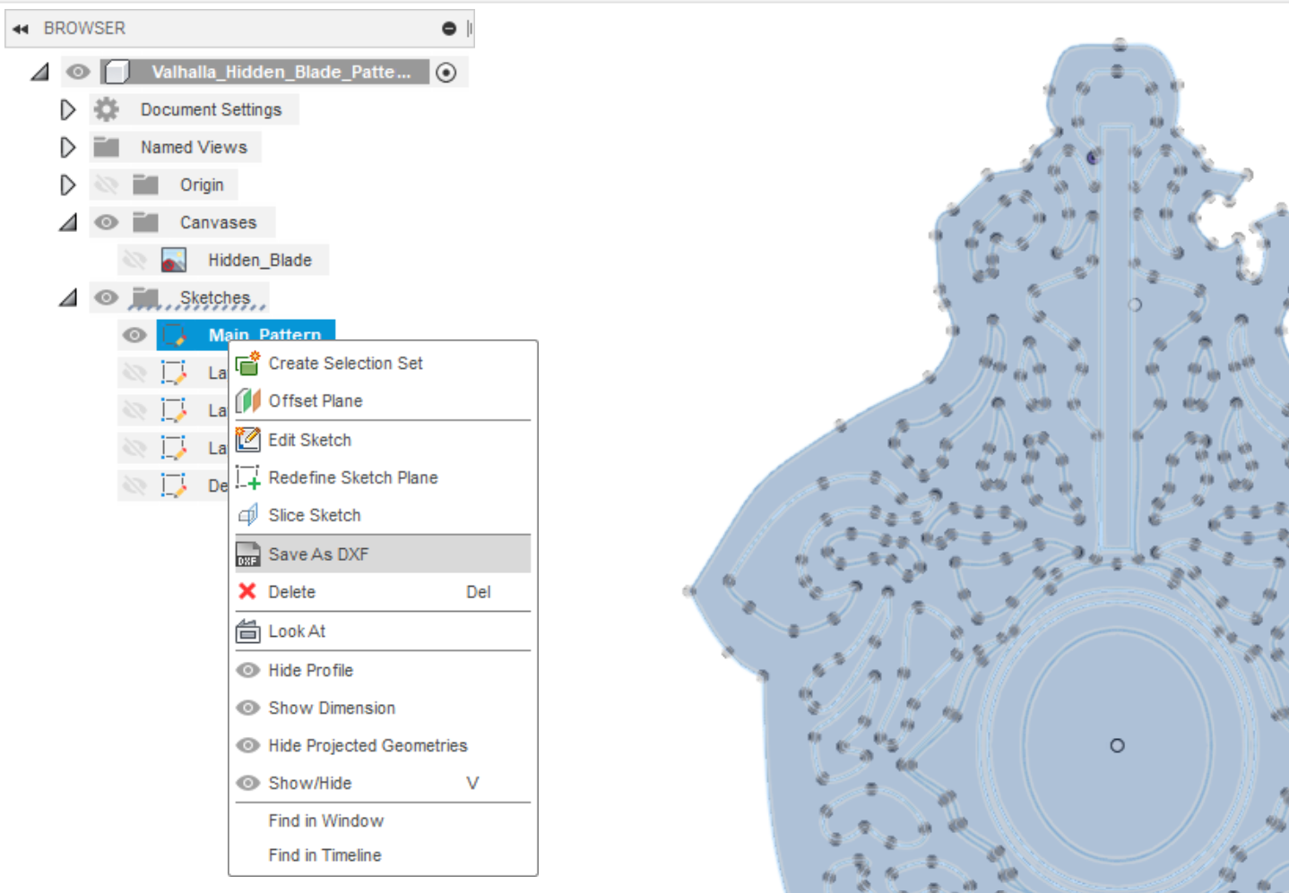
Task: Select Show Dimension menu entry
Action: click(x=383, y=708)
